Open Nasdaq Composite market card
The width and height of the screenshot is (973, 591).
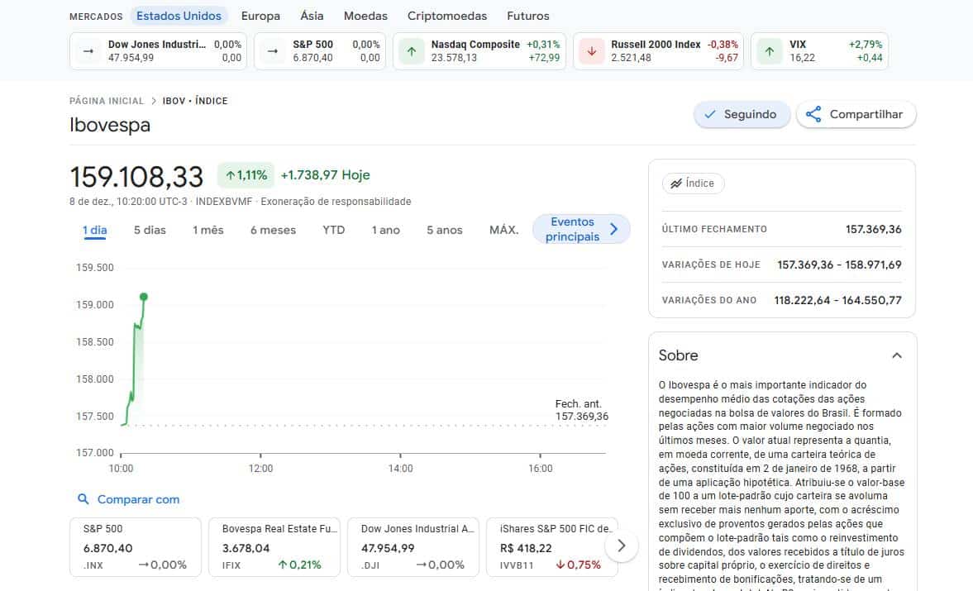479,51
